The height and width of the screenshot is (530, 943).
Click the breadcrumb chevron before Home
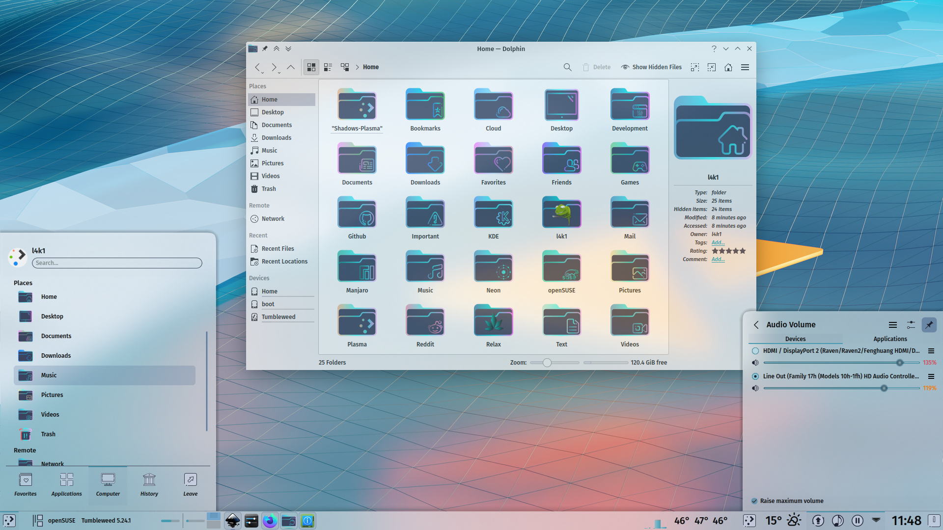tap(357, 67)
